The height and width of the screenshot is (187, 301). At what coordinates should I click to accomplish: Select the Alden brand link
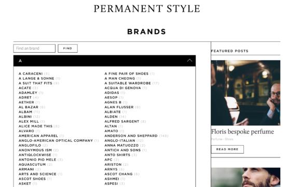111,117
